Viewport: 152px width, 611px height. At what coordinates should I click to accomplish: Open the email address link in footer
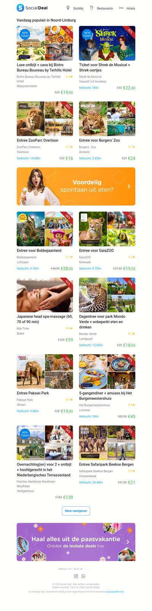pyautogui.click(x=115, y=592)
